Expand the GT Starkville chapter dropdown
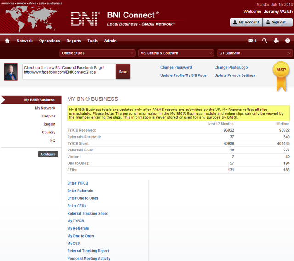The height and width of the screenshot is (261, 294). [254, 53]
